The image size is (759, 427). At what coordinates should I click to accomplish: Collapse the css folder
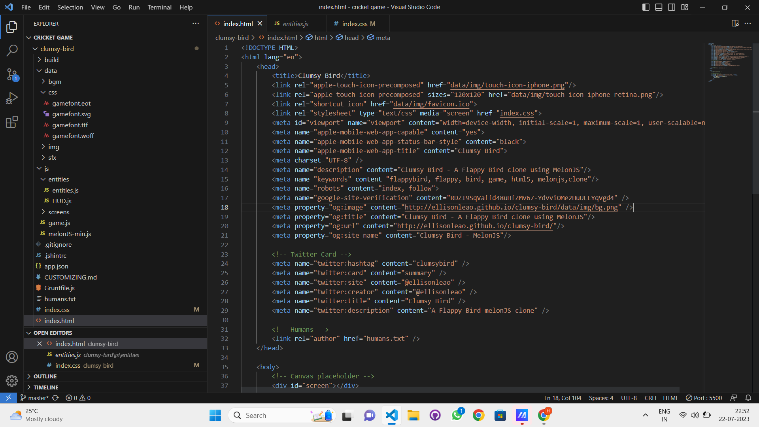pyautogui.click(x=52, y=92)
